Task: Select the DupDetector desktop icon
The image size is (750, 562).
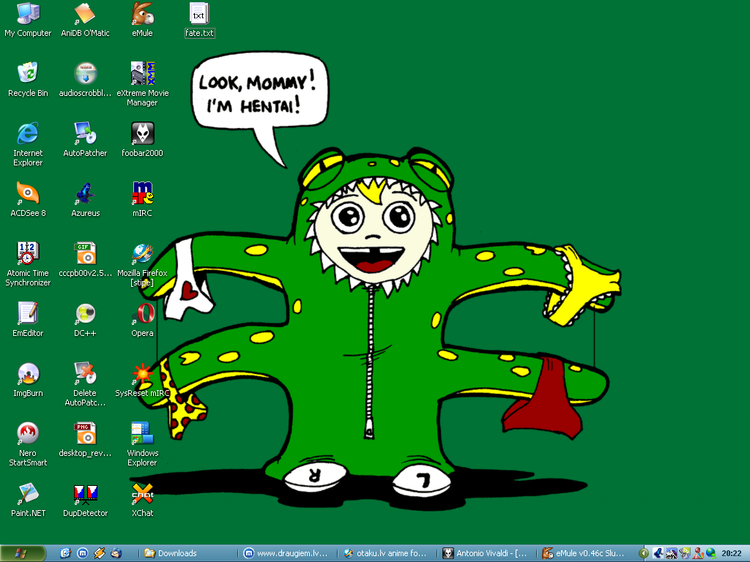Action: (x=85, y=500)
